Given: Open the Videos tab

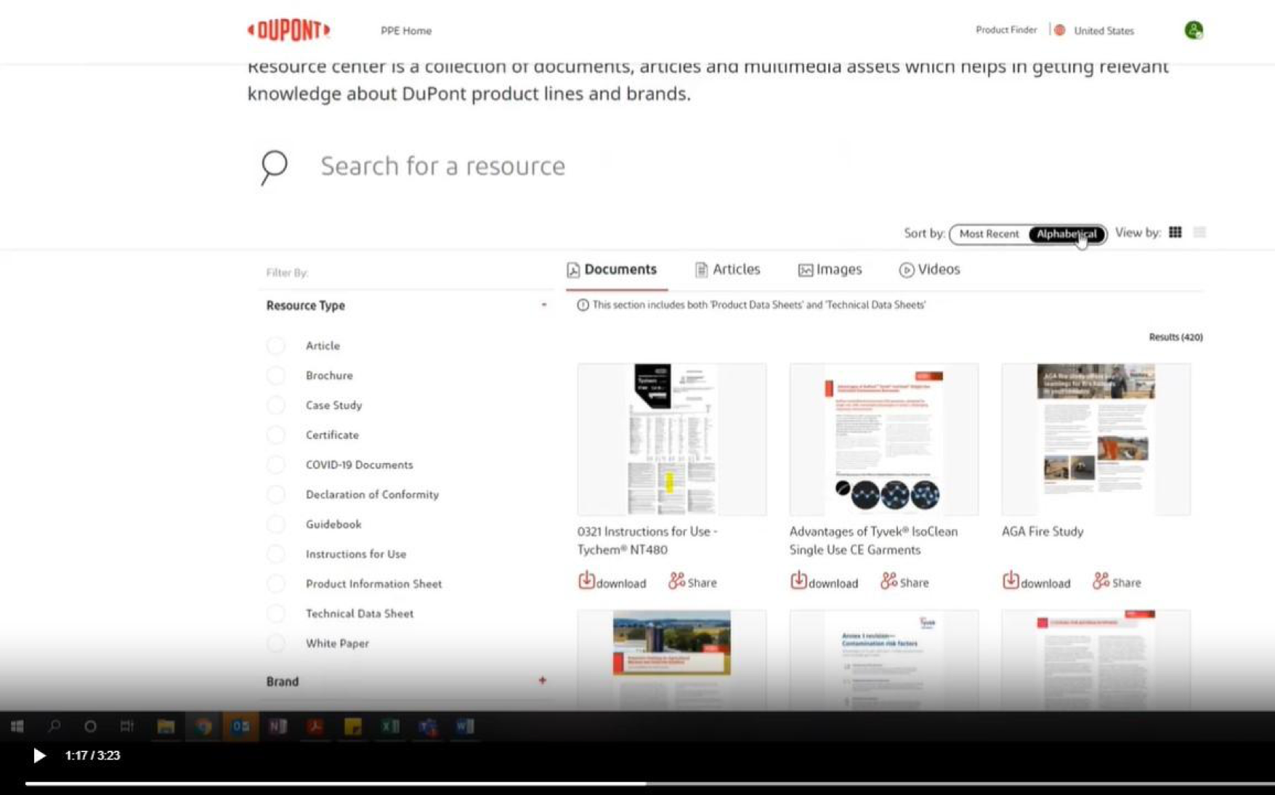Looking at the screenshot, I should pos(929,270).
